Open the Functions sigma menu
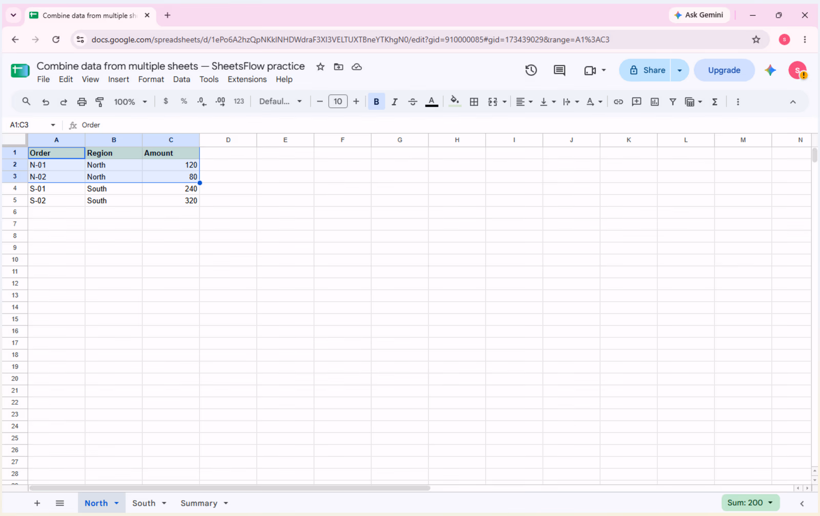 pyautogui.click(x=714, y=101)
